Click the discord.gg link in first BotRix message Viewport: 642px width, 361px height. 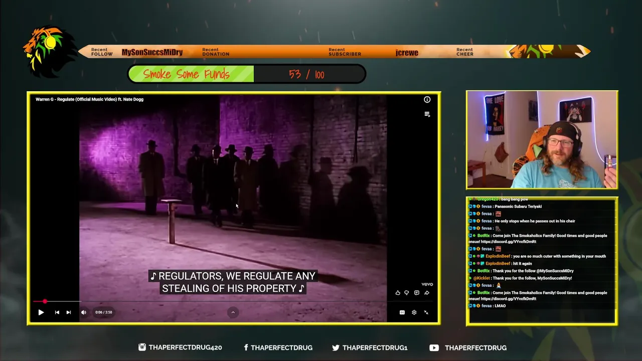(x=508, y=242)
